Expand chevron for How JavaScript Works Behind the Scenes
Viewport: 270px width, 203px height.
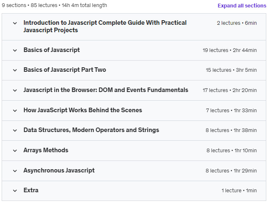pyautogui.click(x=15, y=111)
